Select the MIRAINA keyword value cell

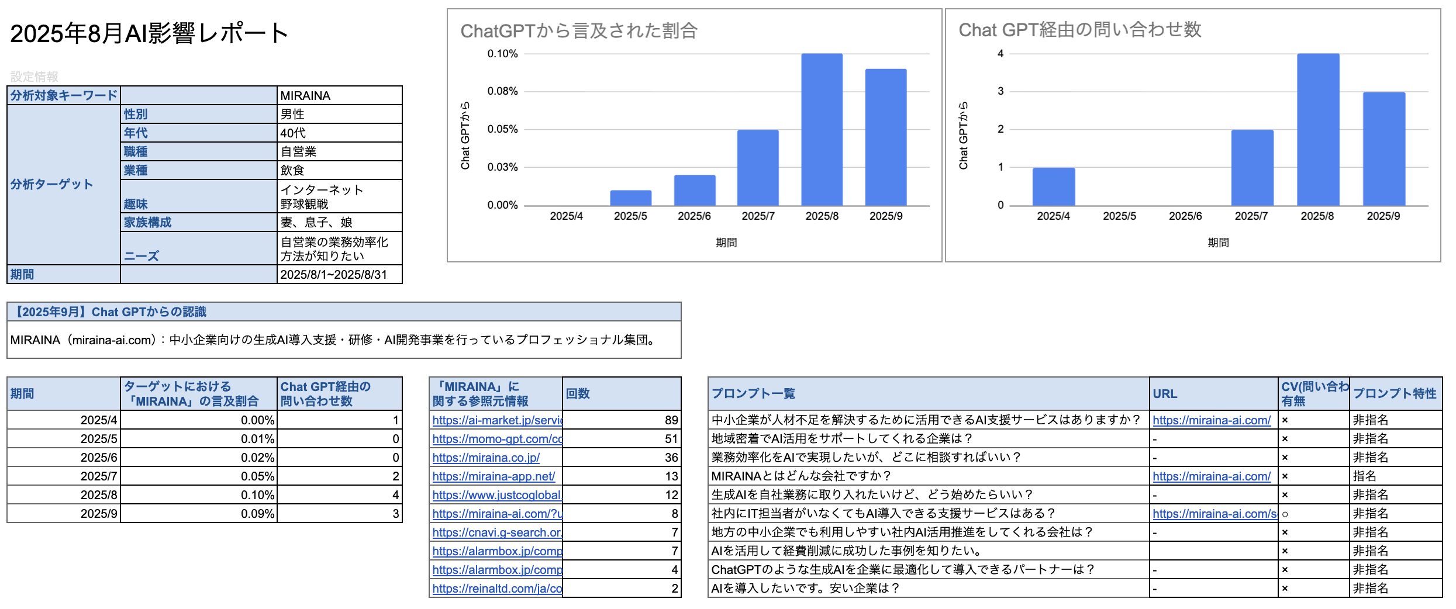click(339, 95)
